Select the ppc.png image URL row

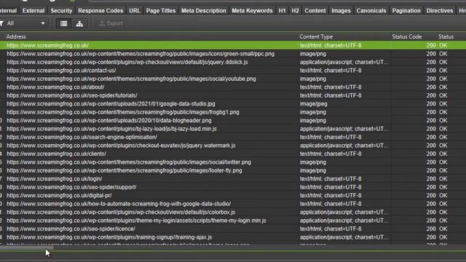point(233,54)
